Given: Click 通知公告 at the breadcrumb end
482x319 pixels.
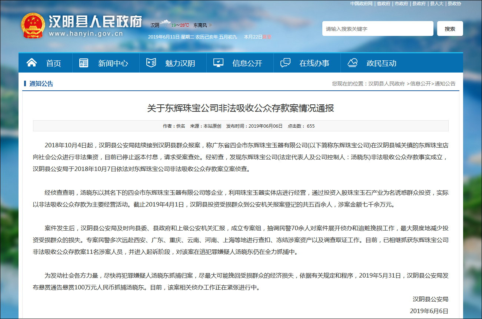Looking at the screenshot, I should [445, 84].
